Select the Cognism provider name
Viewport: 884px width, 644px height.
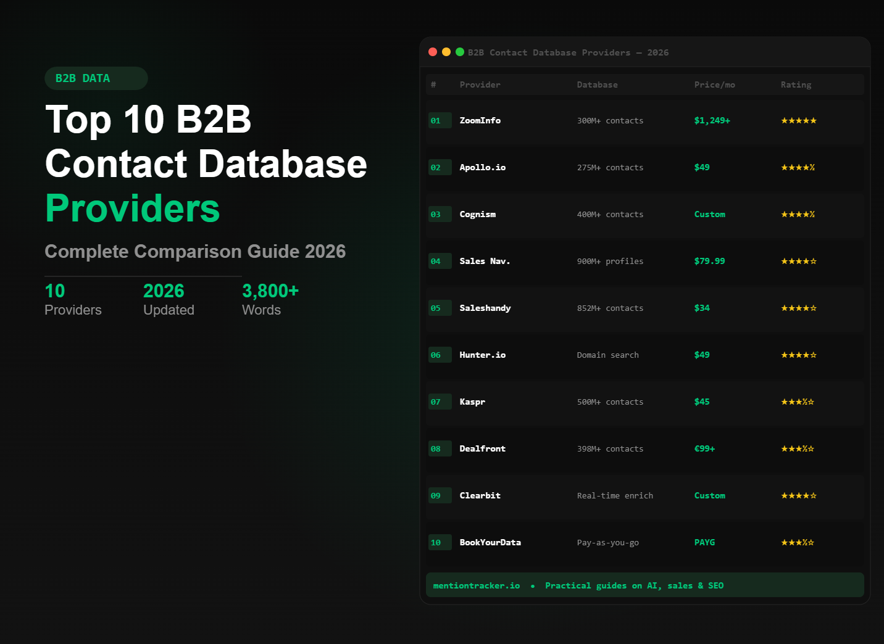[x=478, y=215]
